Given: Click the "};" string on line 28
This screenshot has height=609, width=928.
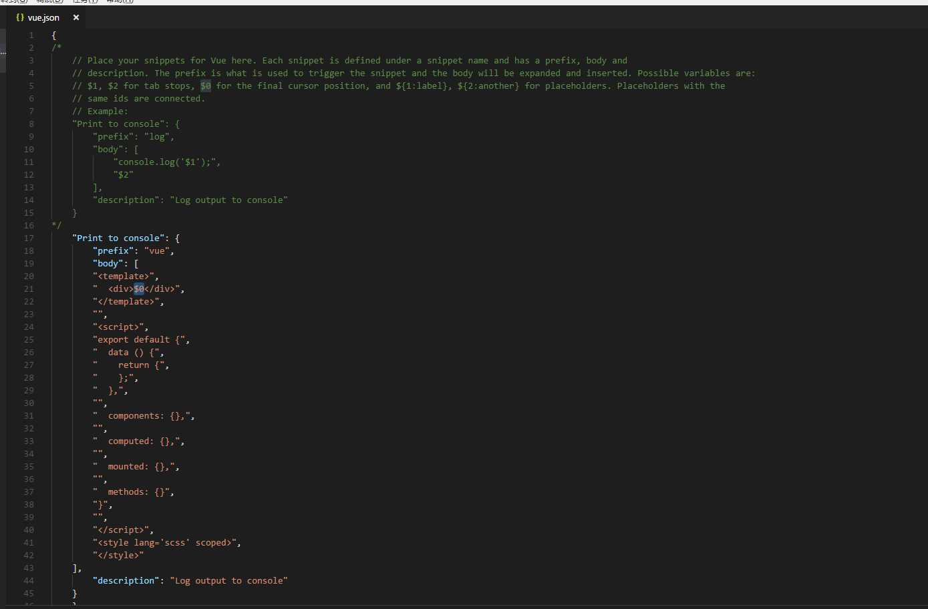Looking at the screenshot, I should pos(116,378).
